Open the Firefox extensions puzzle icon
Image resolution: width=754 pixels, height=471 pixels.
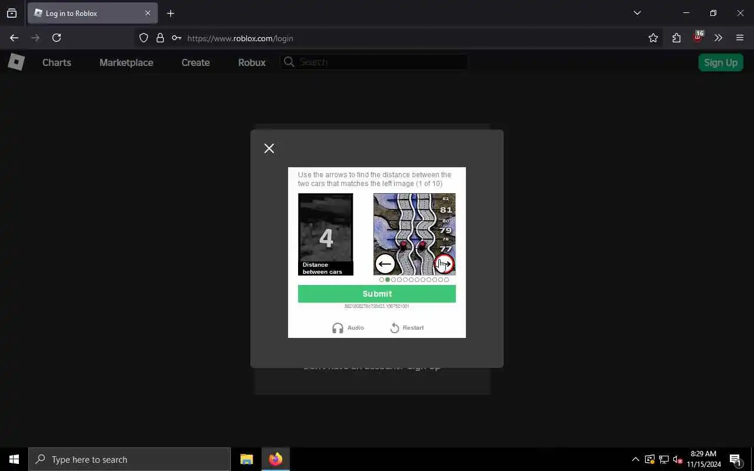coord(676,38)
